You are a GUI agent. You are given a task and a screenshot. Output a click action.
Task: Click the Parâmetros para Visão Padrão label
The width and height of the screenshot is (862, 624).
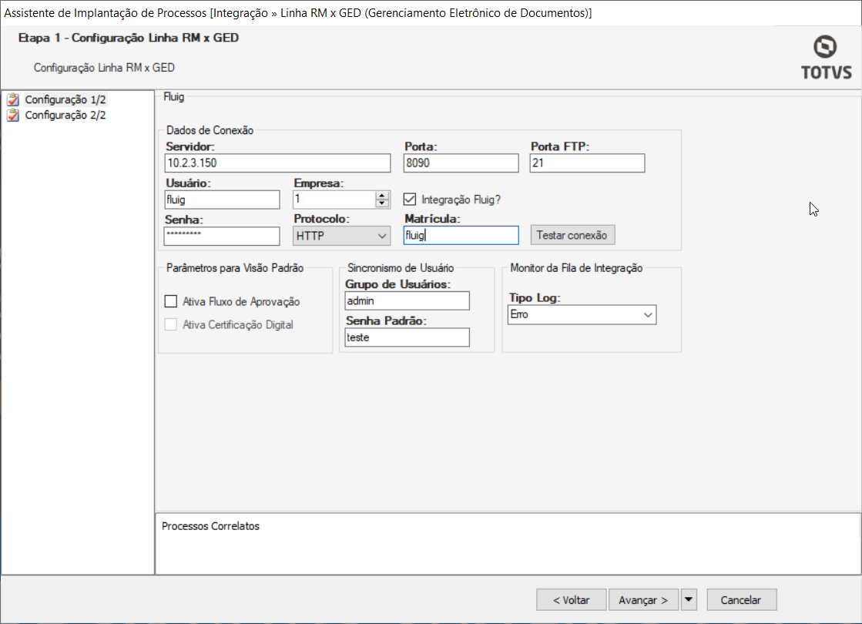click(235, 268)
